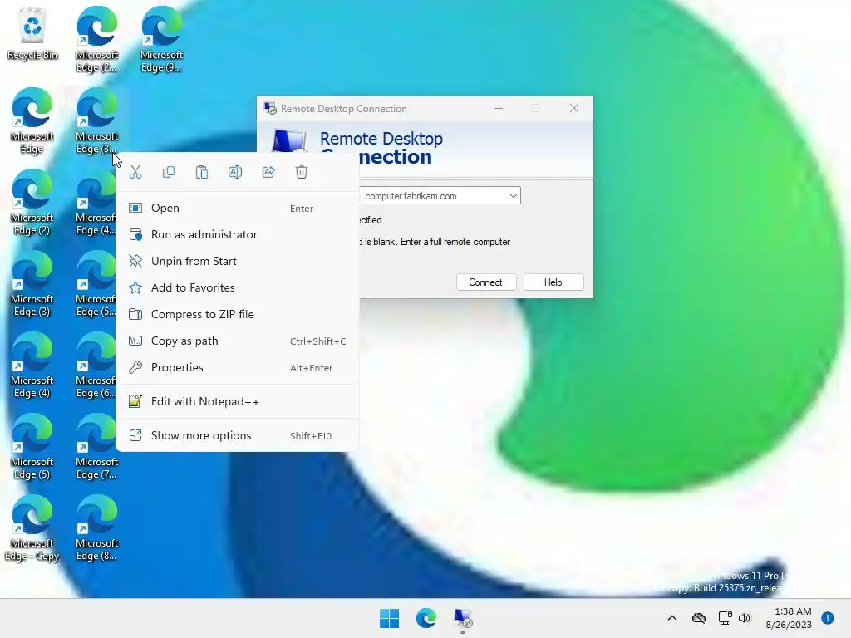Click the network tray icon
The width and height of the screenshot is (851, 638).
(x=725, y=618)
